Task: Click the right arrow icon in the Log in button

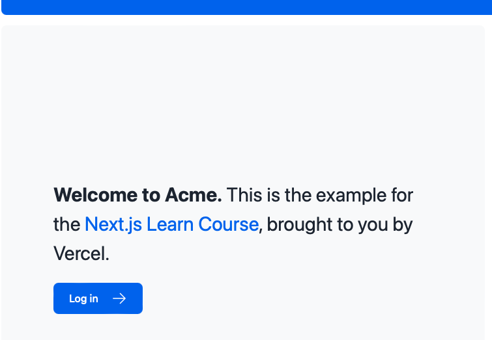Action: pos(119,298)
